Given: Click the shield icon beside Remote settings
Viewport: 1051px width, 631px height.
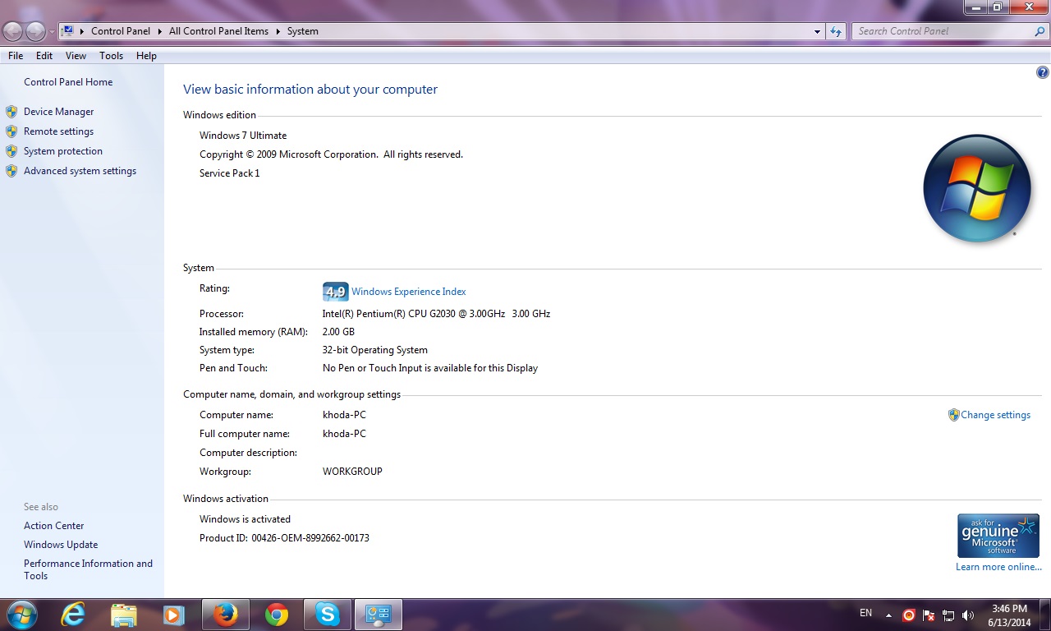Looking at the screenshot, I should click(11, 131).
